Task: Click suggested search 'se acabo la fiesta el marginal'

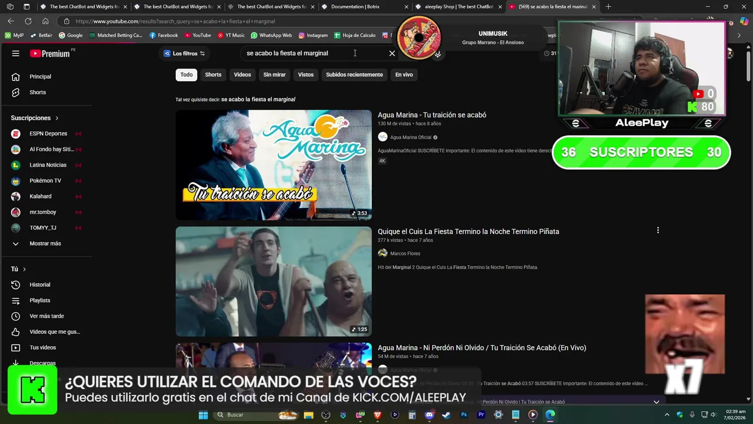Action: [258, 100]
